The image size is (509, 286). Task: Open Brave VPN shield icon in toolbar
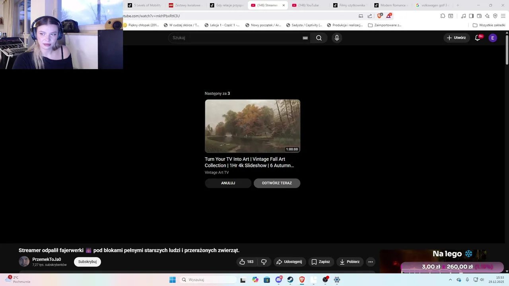[495, 16]
